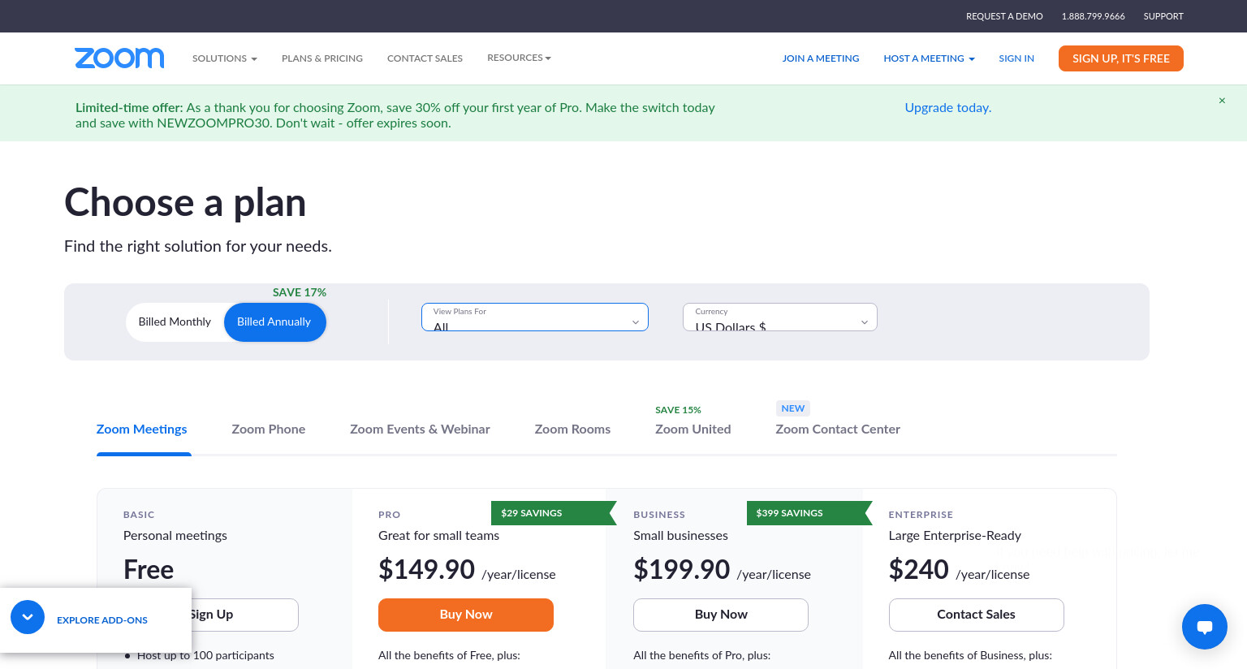This screenshot has width=1247, height=669.
Task: Click the $240 Enterprise price text
Action: (x=919, y=569)
